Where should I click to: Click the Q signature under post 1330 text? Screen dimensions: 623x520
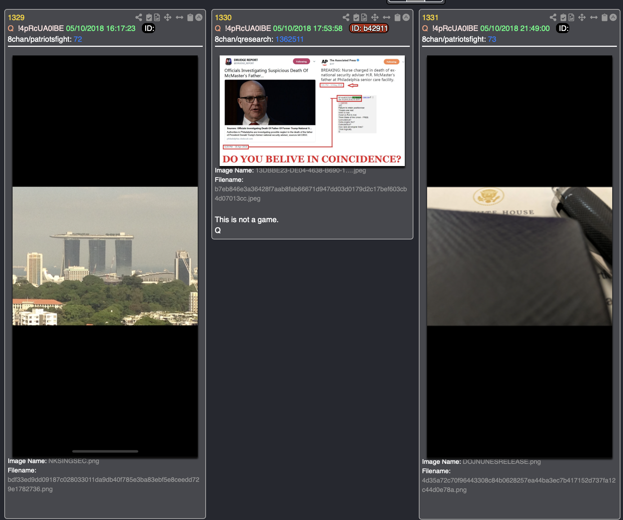click(x=218, y=230)
